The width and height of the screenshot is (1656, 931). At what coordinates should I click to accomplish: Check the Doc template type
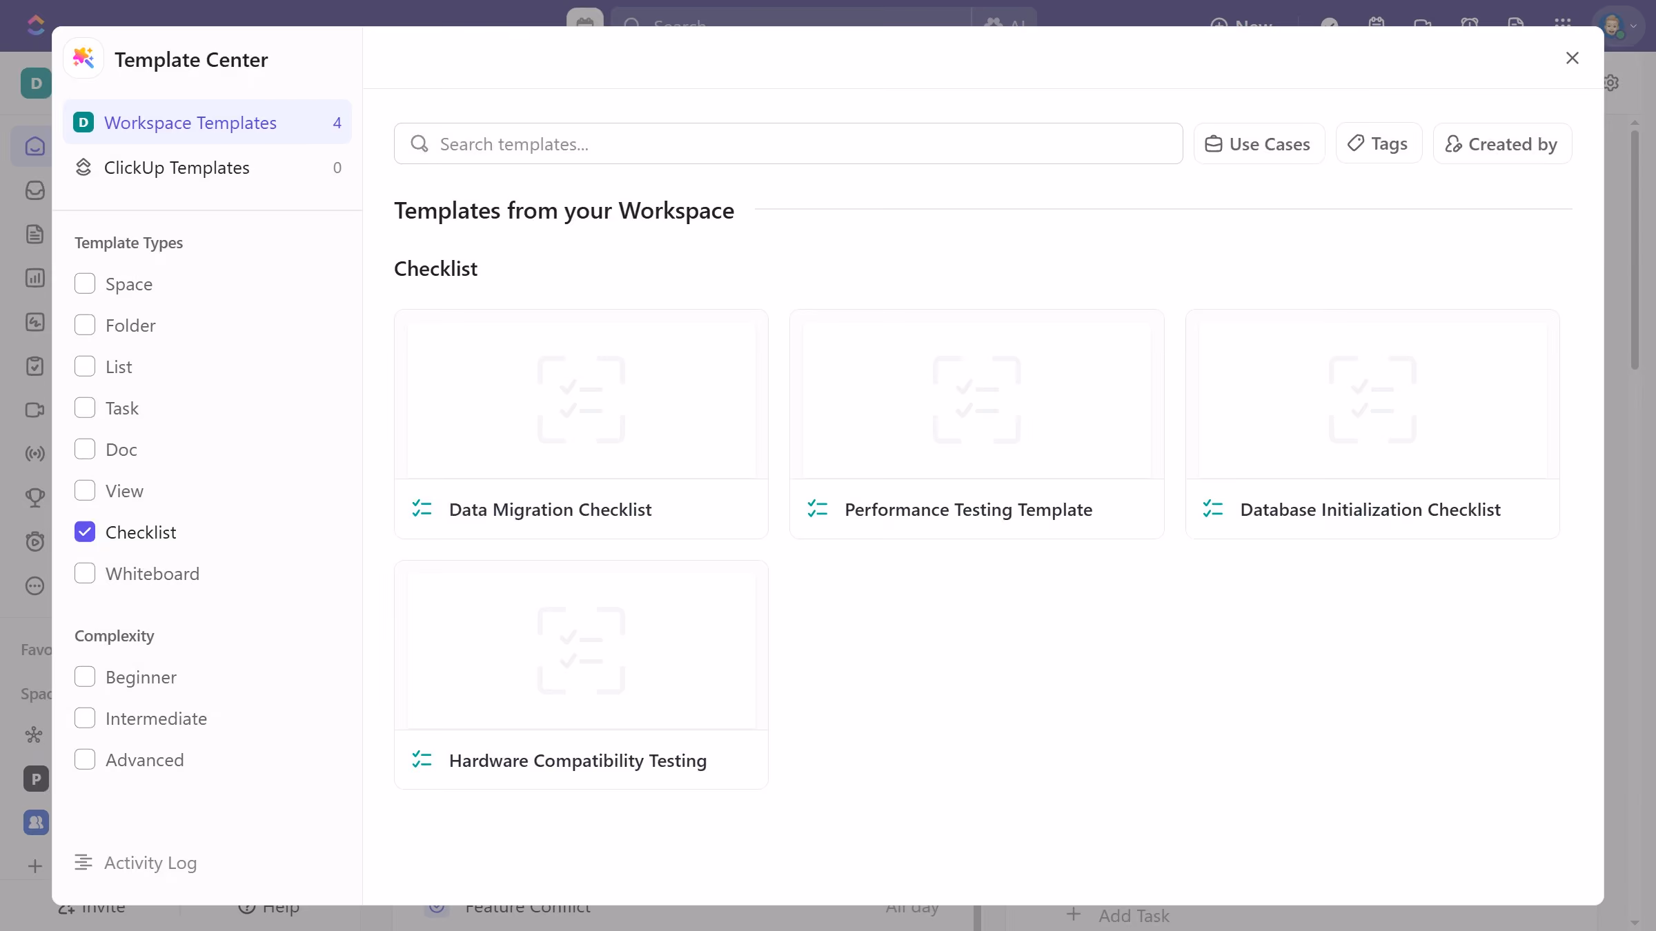coord(85,449)
